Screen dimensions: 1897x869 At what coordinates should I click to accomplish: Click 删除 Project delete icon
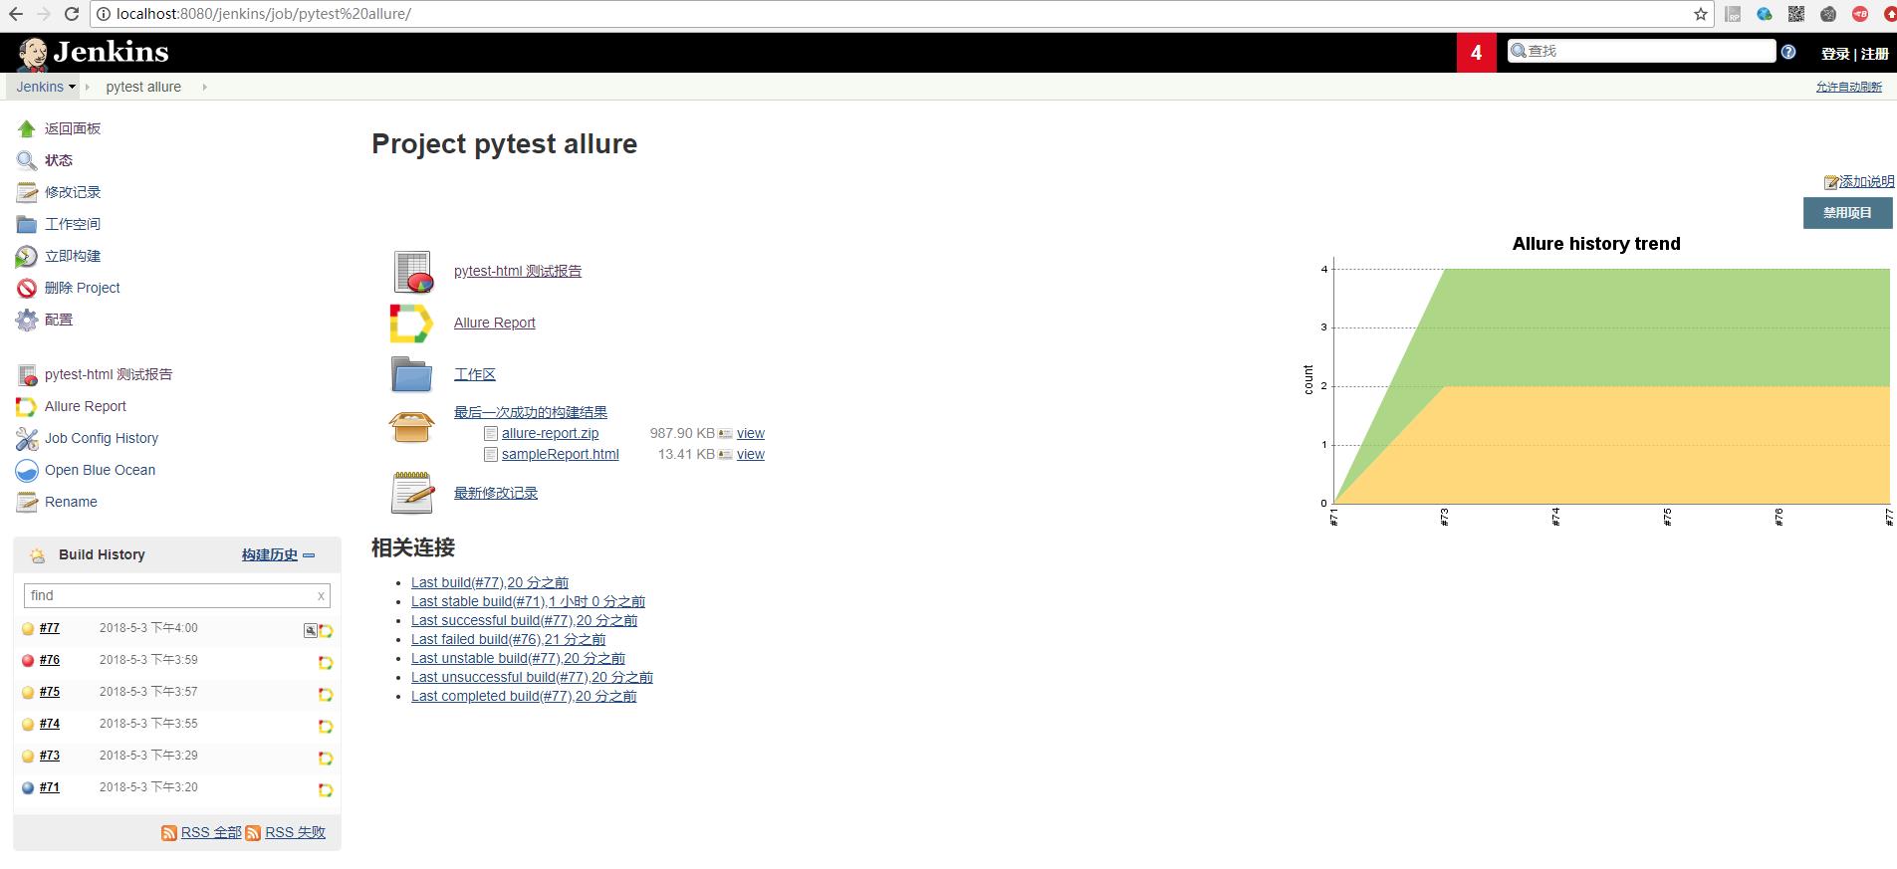coord(27,288)
